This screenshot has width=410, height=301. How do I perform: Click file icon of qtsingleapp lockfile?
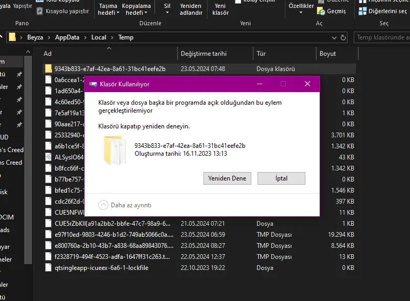48,267
